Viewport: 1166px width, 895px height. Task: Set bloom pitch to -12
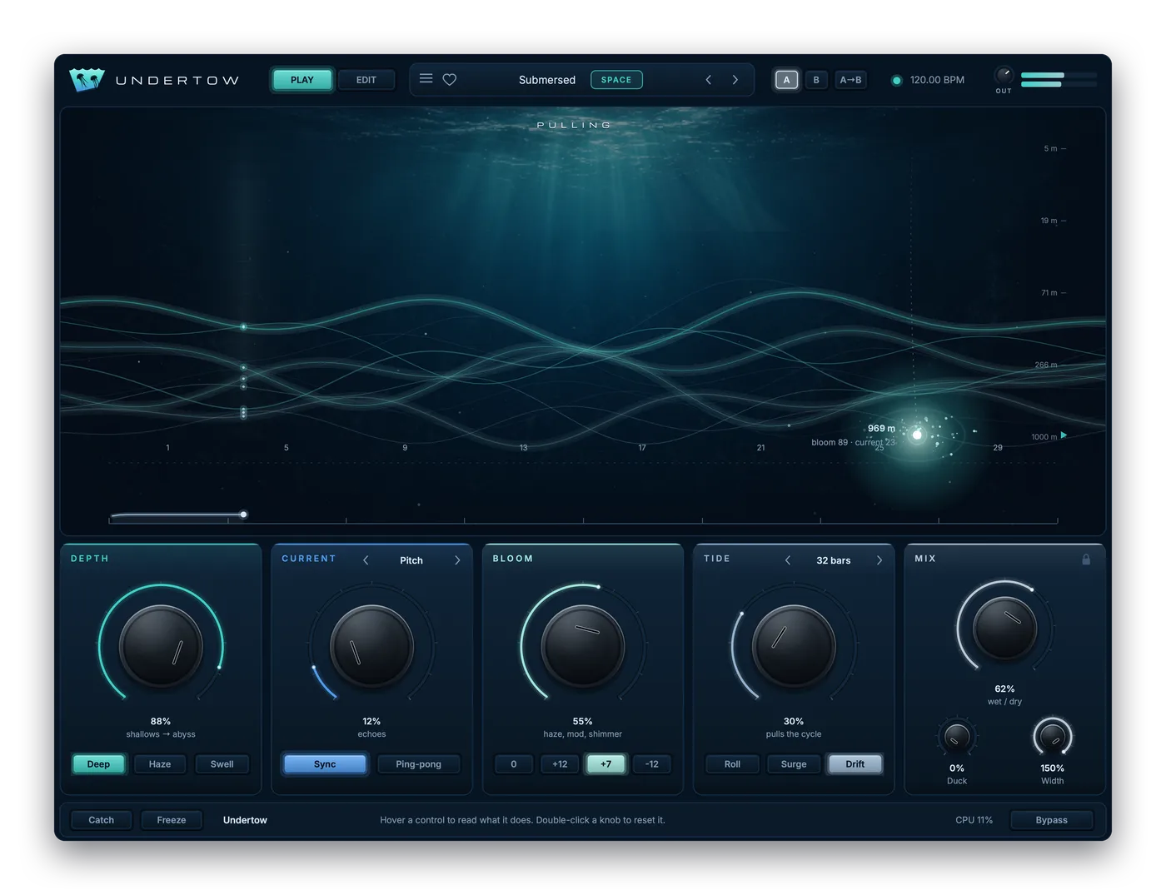coord(652,764)
